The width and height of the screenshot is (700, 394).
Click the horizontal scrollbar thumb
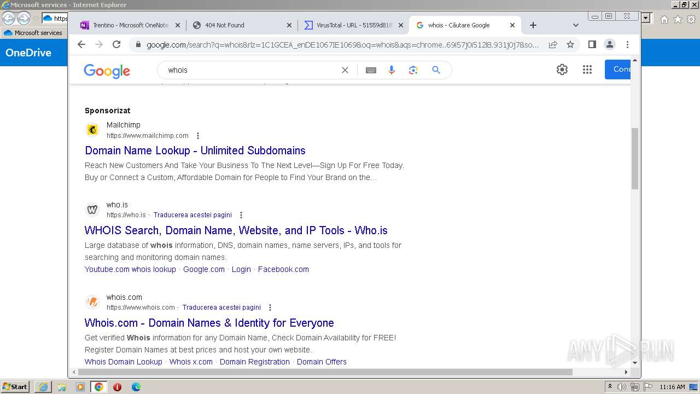[325, 372]
